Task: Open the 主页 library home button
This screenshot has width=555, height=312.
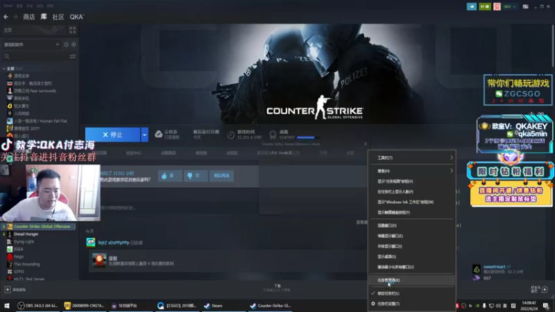Action: [x=8, y=30]
